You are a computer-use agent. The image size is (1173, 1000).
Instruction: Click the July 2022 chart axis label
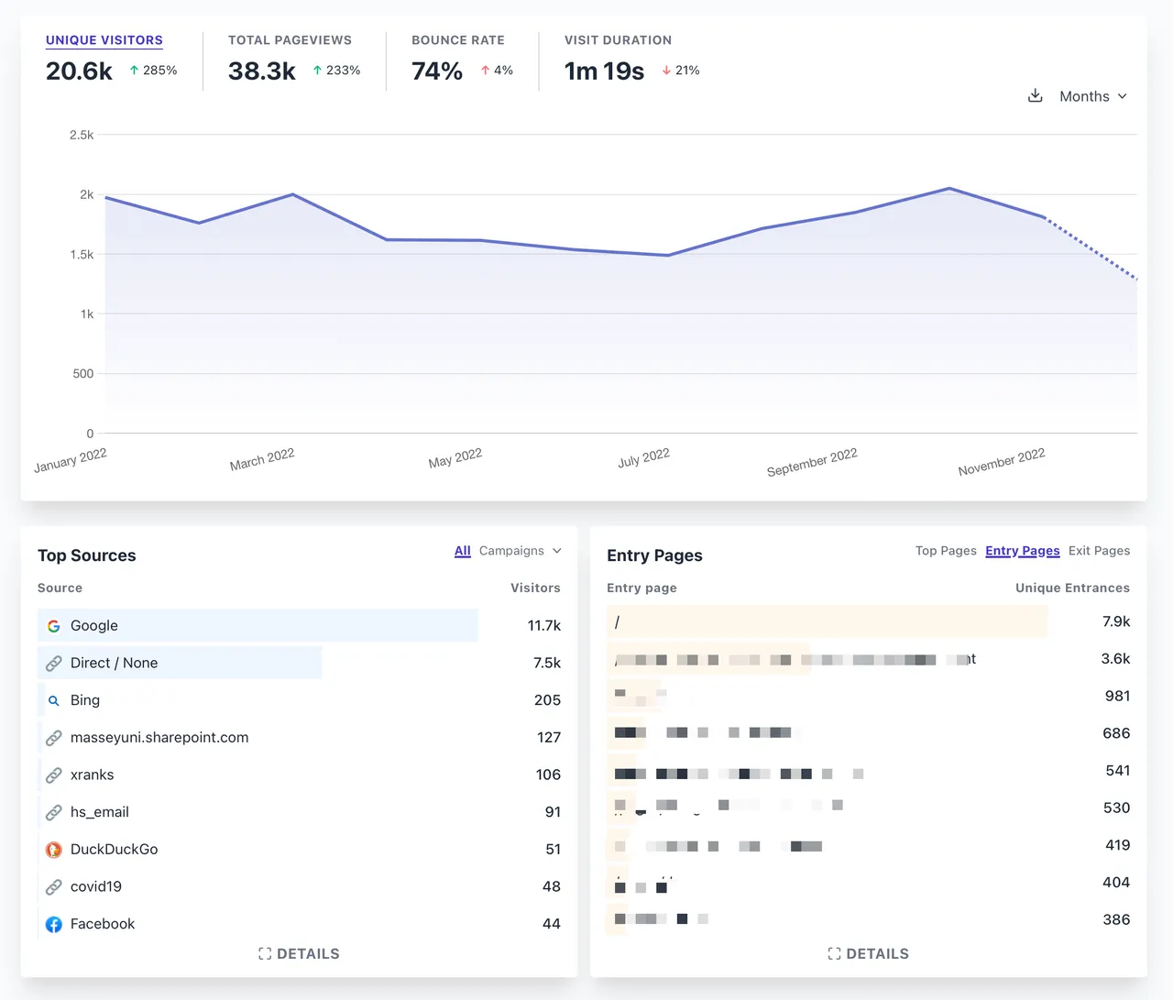(643, 457)
